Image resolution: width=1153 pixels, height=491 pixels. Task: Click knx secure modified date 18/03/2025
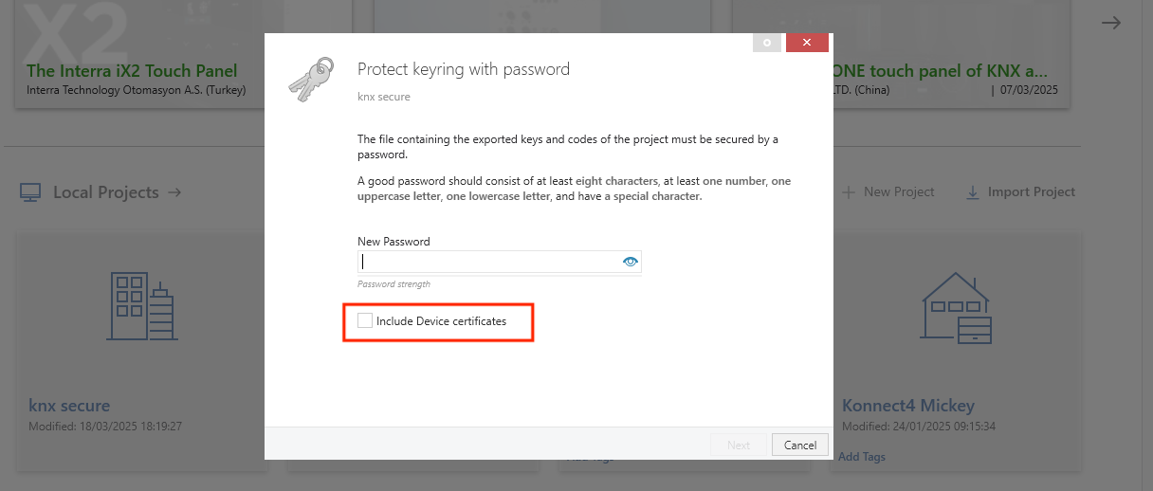105,427
